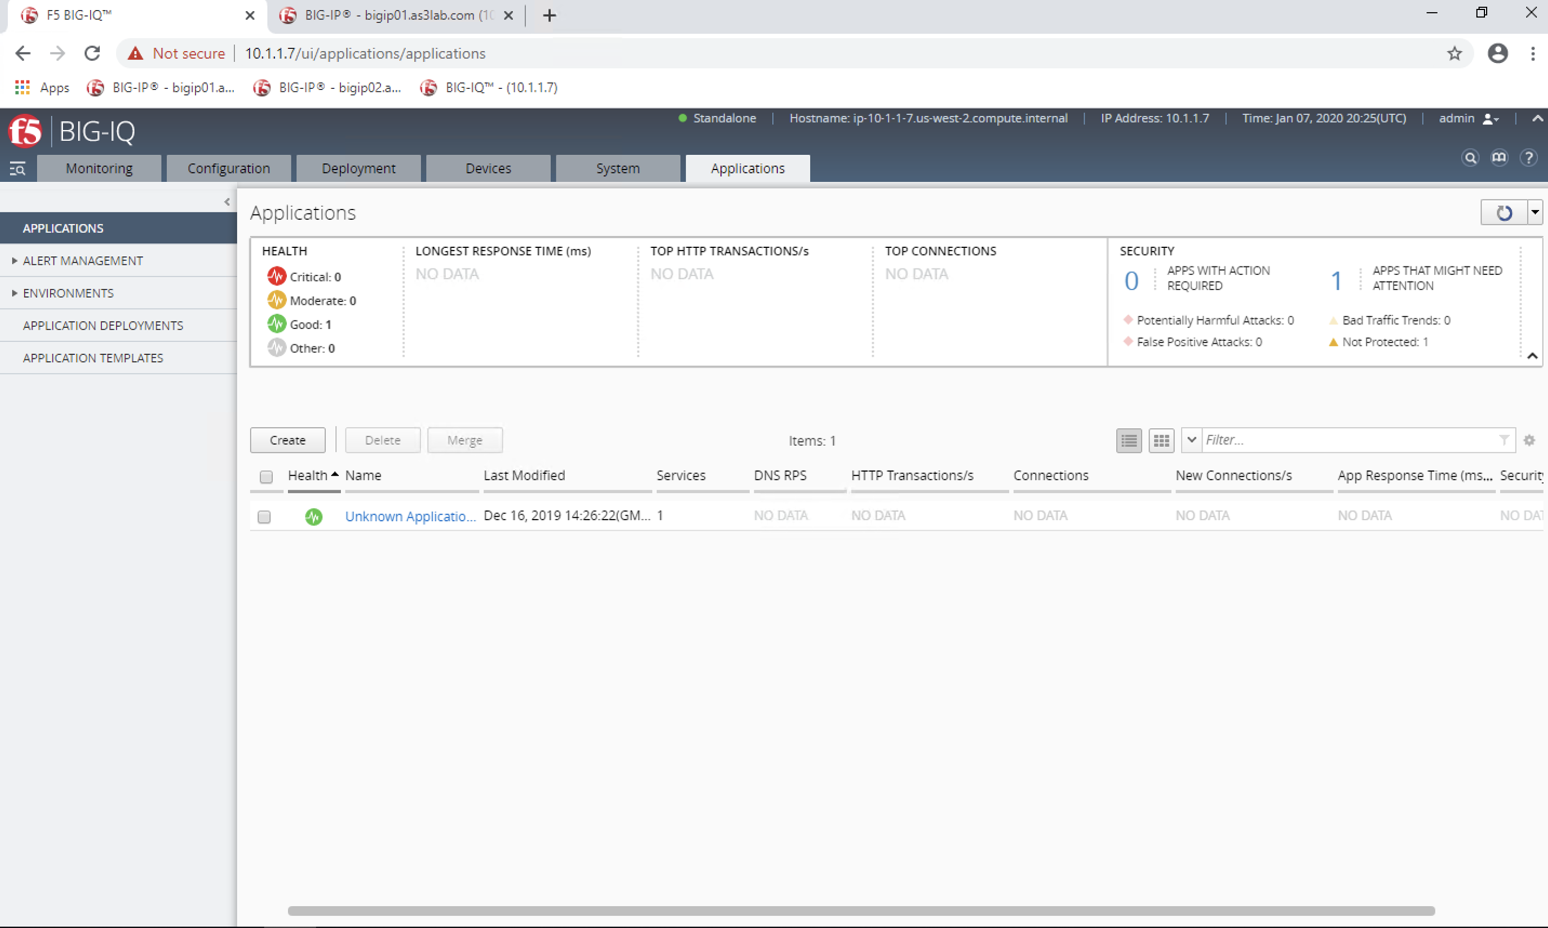
Task: Open a new browser tab with the plus button
Action: tap(549, 16)
